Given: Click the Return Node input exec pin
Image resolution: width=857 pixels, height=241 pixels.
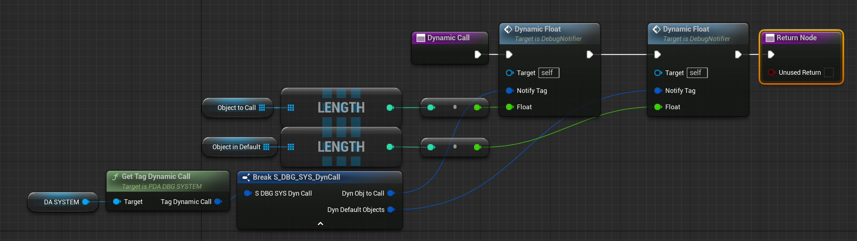Looking at the screenshot, I should [771, 54].
